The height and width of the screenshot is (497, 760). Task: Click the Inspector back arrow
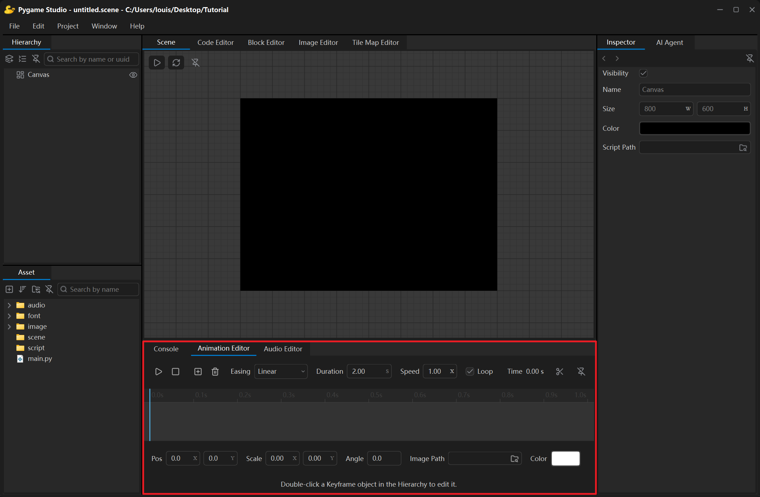604,58
